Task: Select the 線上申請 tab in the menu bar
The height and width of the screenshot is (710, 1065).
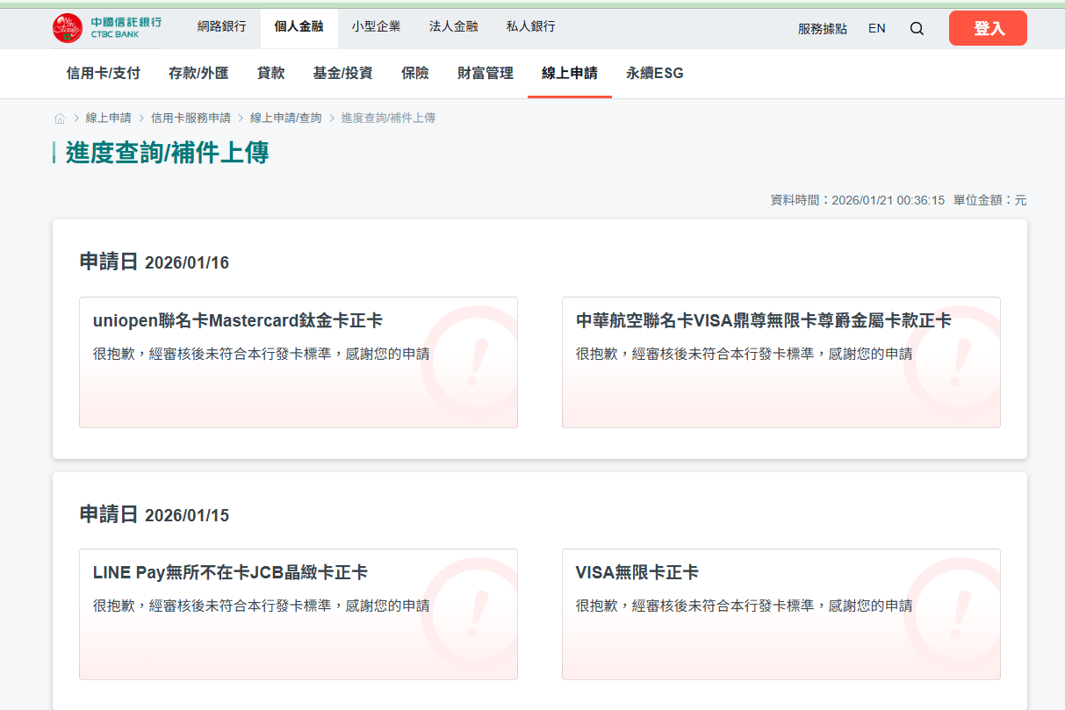Action: 569,73
